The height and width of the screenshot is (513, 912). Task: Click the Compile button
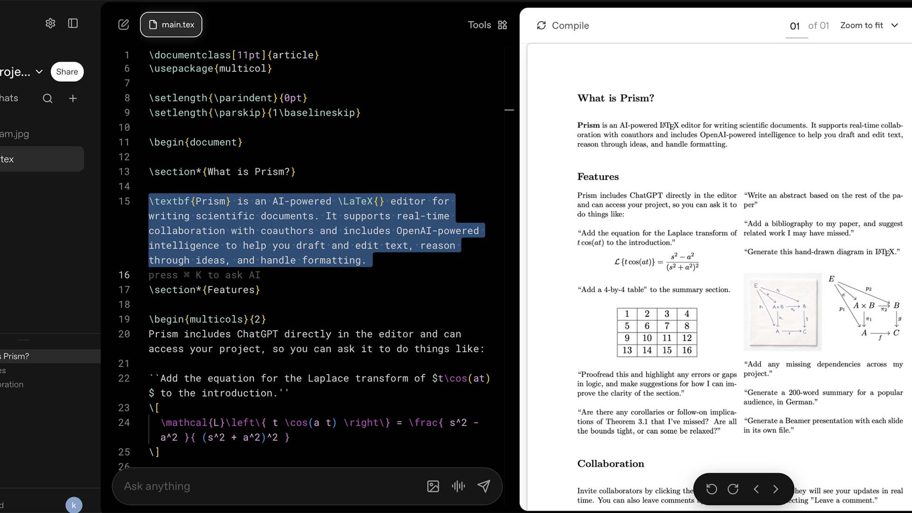pos(563,26)
